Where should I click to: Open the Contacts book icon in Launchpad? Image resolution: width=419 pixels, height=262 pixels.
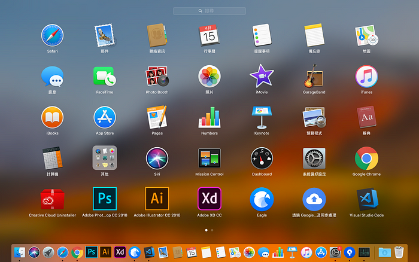pyautogui.click(x=157, y=35)
